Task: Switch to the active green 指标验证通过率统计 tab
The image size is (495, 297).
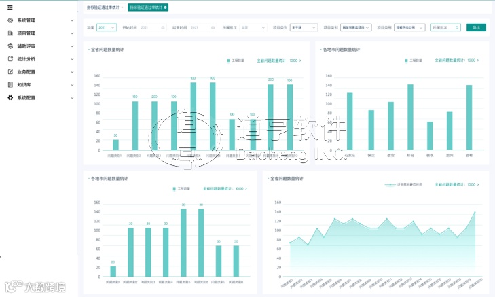Action: (148, 7)
